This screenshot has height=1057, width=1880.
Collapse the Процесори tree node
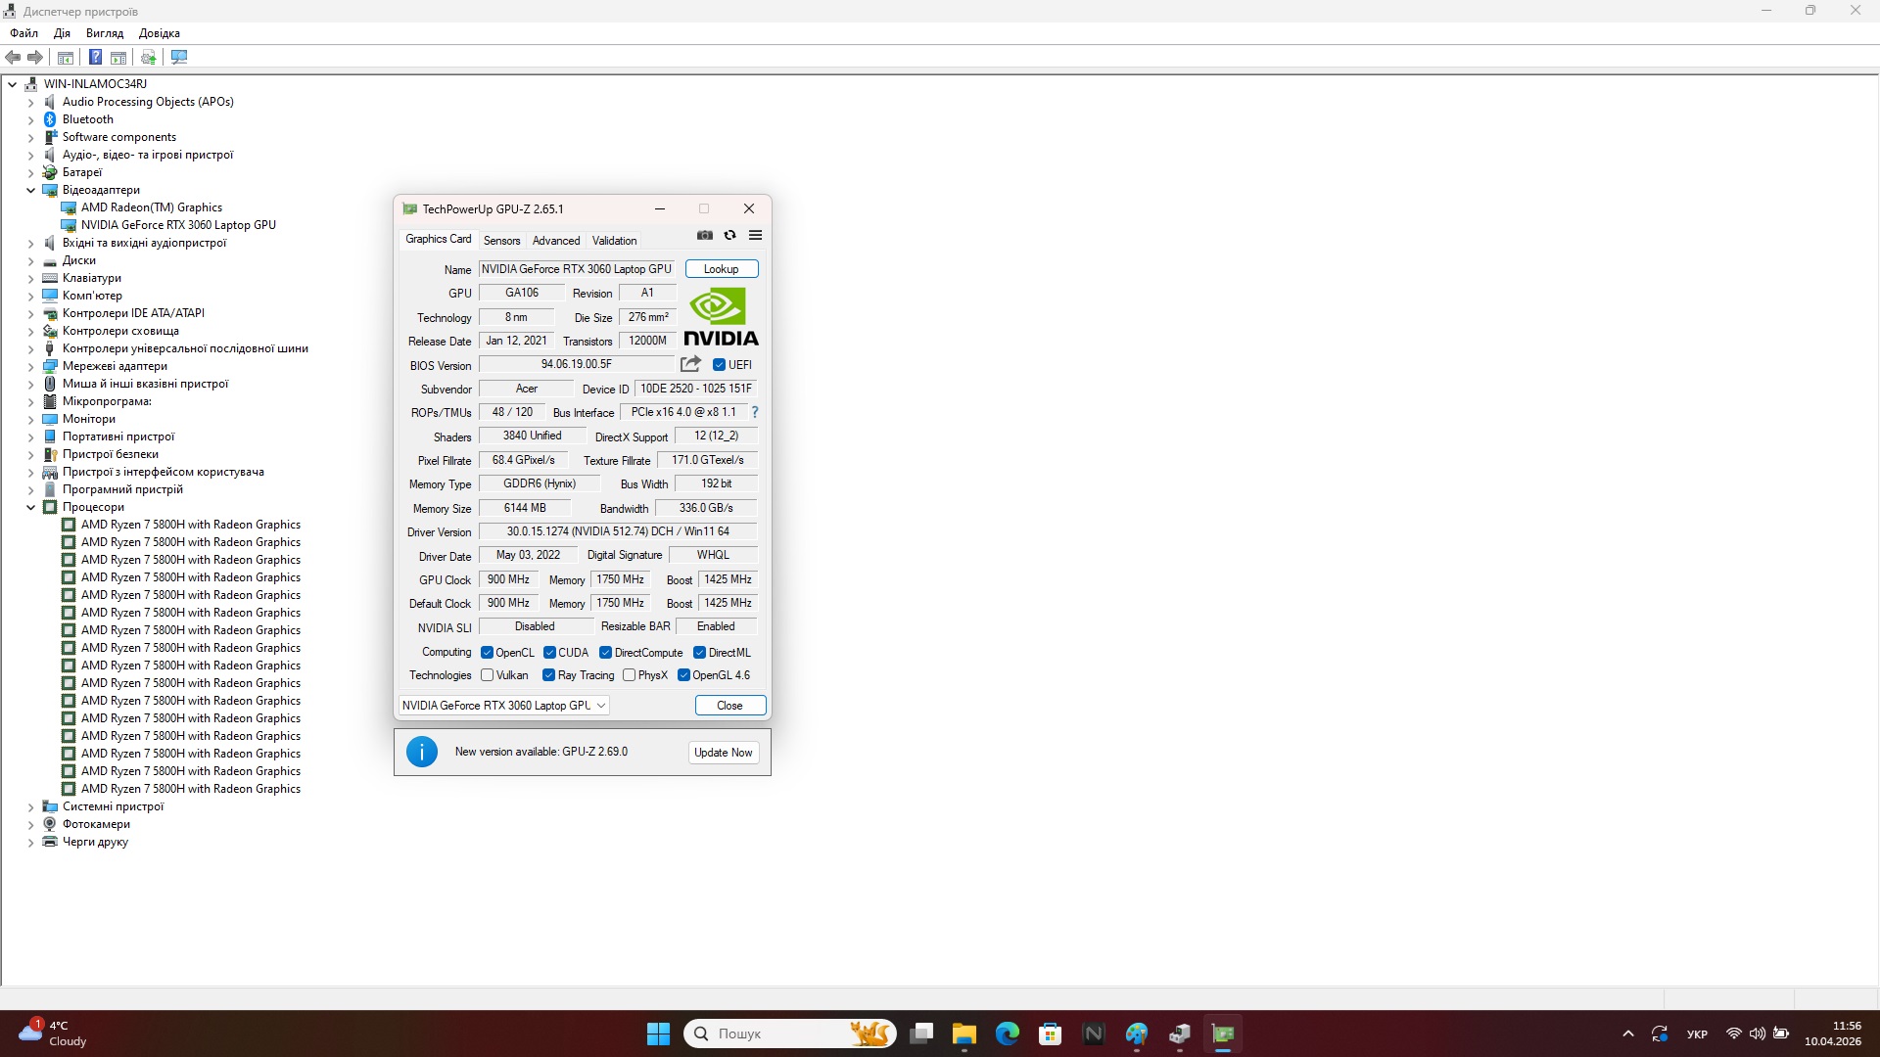(30, 507)
